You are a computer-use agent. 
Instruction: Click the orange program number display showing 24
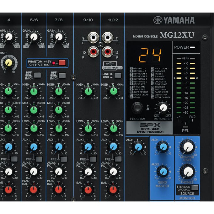[x=150, y=55]
